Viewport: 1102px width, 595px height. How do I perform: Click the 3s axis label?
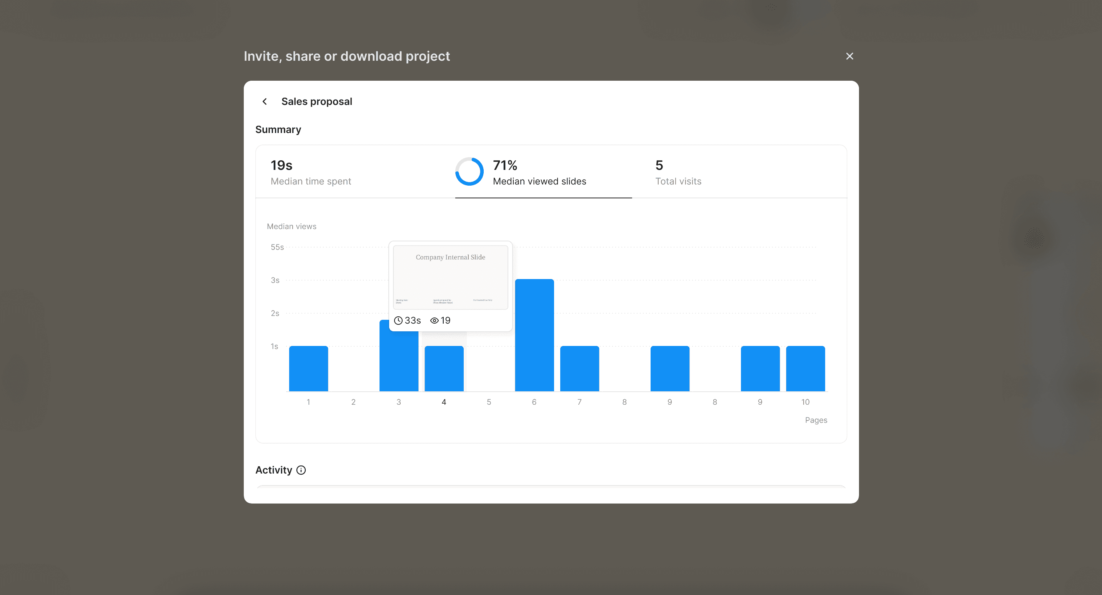tap(275, 280)
